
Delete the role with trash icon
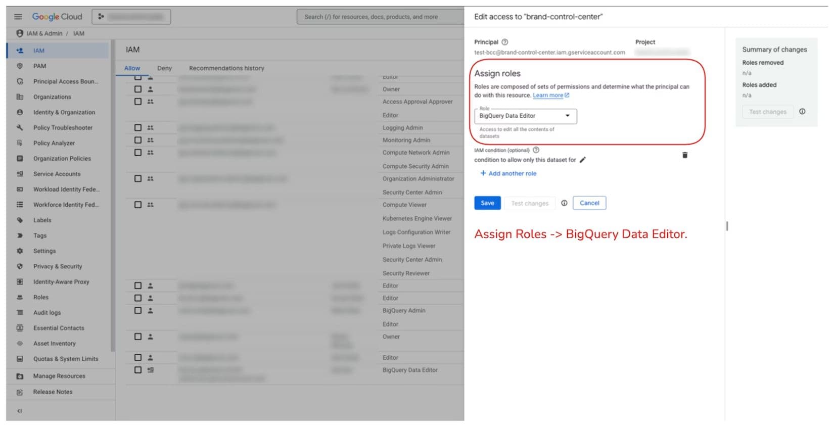[685, 155]
